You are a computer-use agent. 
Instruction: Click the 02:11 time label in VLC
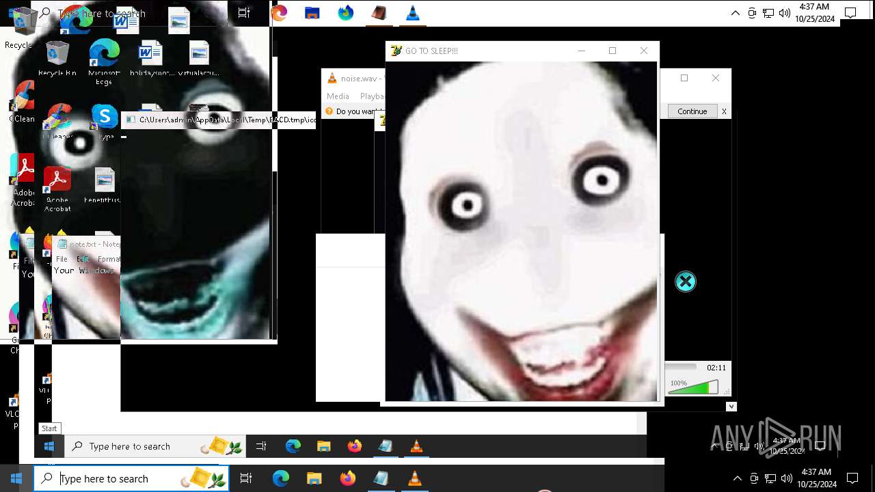tap(716, 368)
